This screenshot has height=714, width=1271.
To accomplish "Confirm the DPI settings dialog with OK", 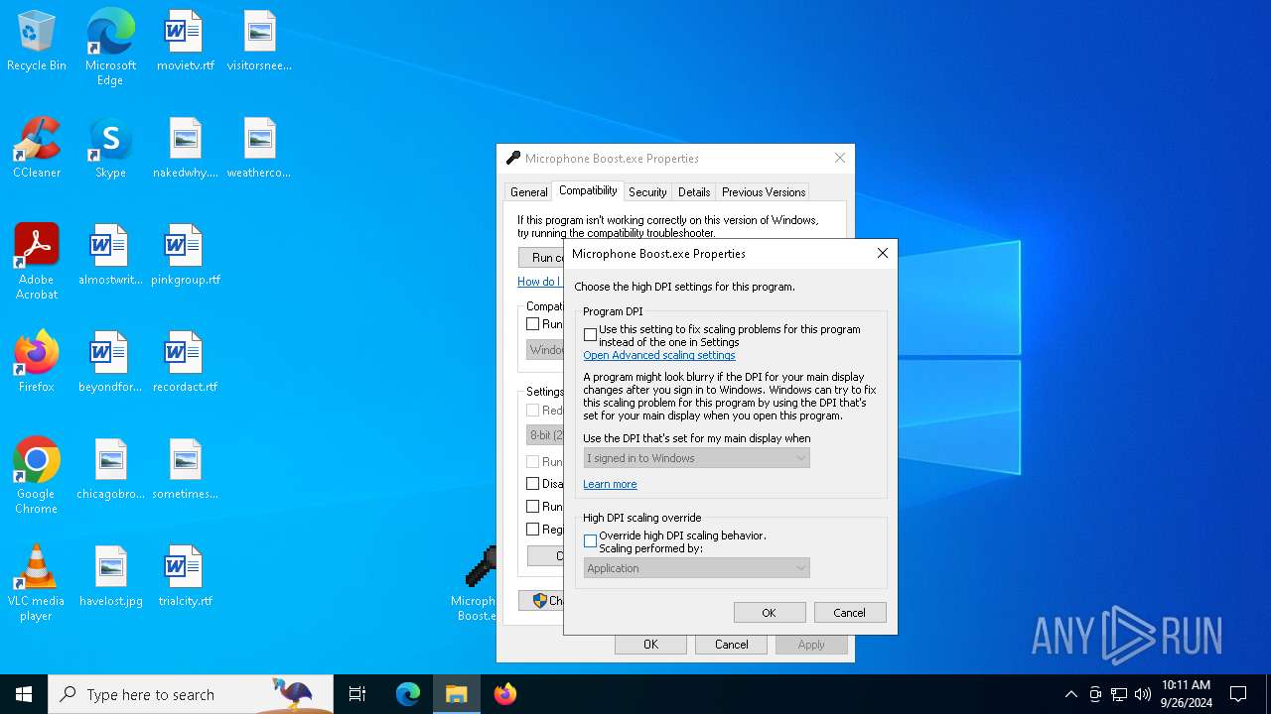I will 770,613.
